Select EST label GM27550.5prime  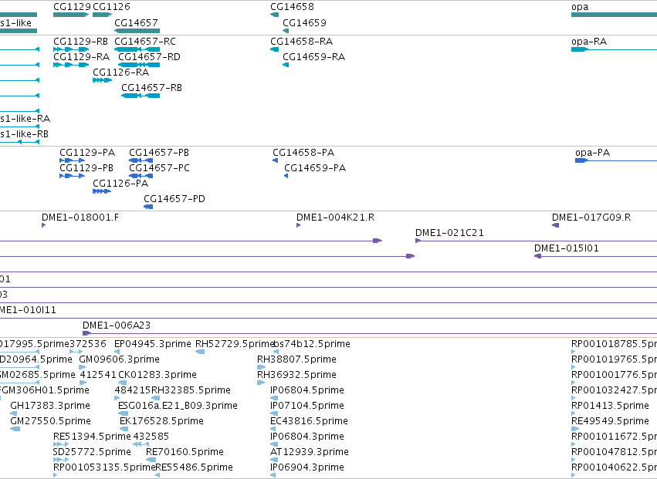(x=50, y=421)
